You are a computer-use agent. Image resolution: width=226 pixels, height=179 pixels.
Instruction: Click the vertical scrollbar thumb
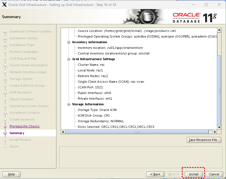click(x=219, y=90)
